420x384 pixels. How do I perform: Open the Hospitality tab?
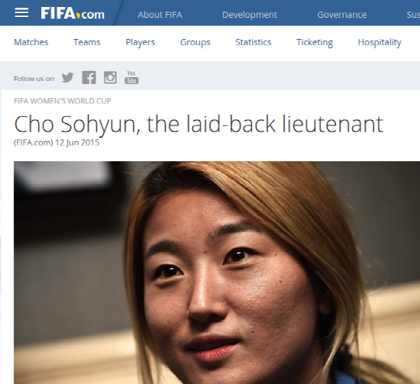380,42
